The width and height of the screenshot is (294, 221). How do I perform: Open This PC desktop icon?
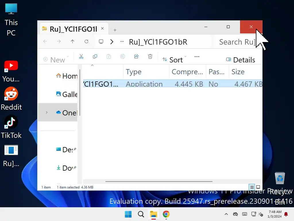click(11, 20)
